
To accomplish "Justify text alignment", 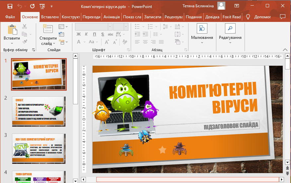I will (161, 42).
